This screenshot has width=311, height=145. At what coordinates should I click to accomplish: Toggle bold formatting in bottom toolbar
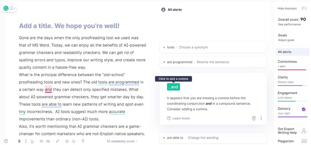[x=19, y=141]
